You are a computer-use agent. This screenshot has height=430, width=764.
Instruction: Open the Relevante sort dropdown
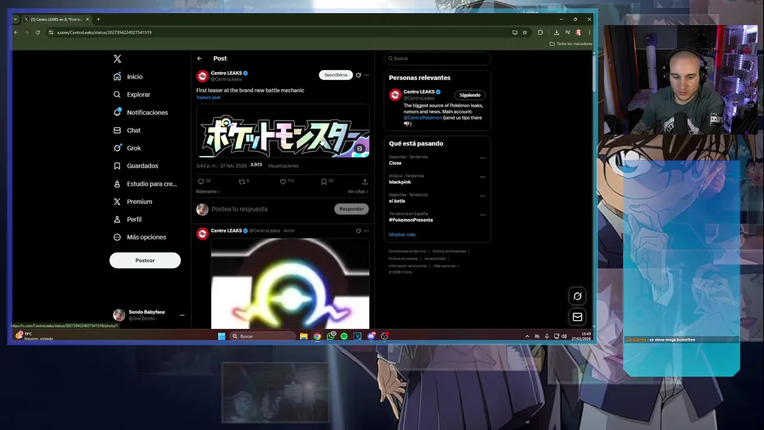pyautogui.click(x=208, y=192)
